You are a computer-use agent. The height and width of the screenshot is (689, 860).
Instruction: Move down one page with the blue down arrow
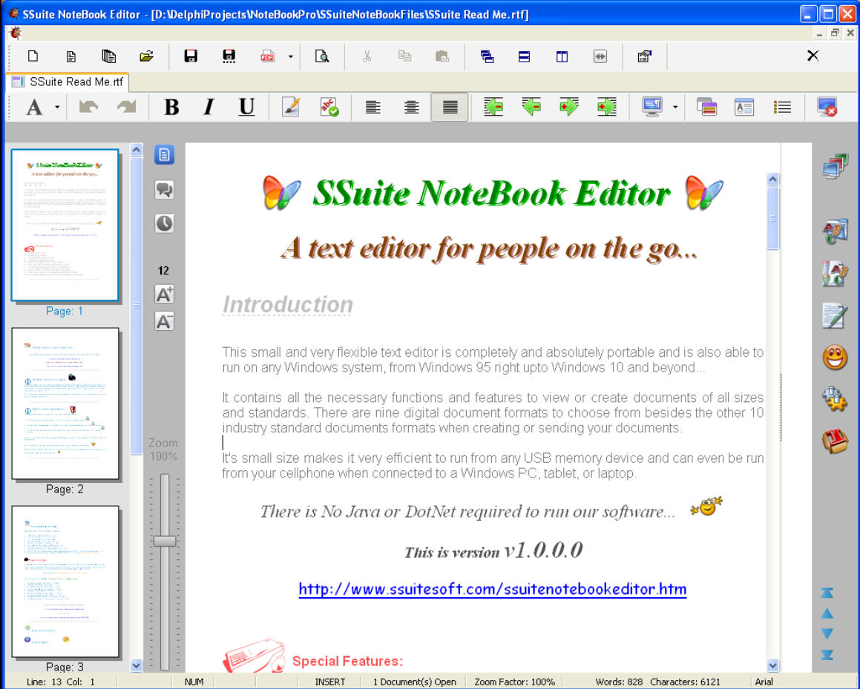tap(827, 633)
